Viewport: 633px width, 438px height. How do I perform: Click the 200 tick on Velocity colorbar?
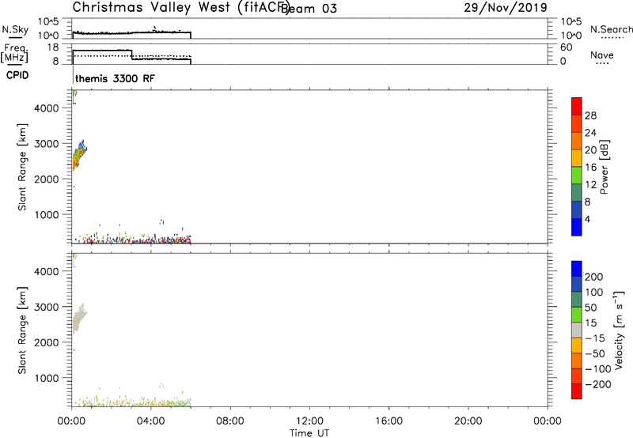coord(594,277)
